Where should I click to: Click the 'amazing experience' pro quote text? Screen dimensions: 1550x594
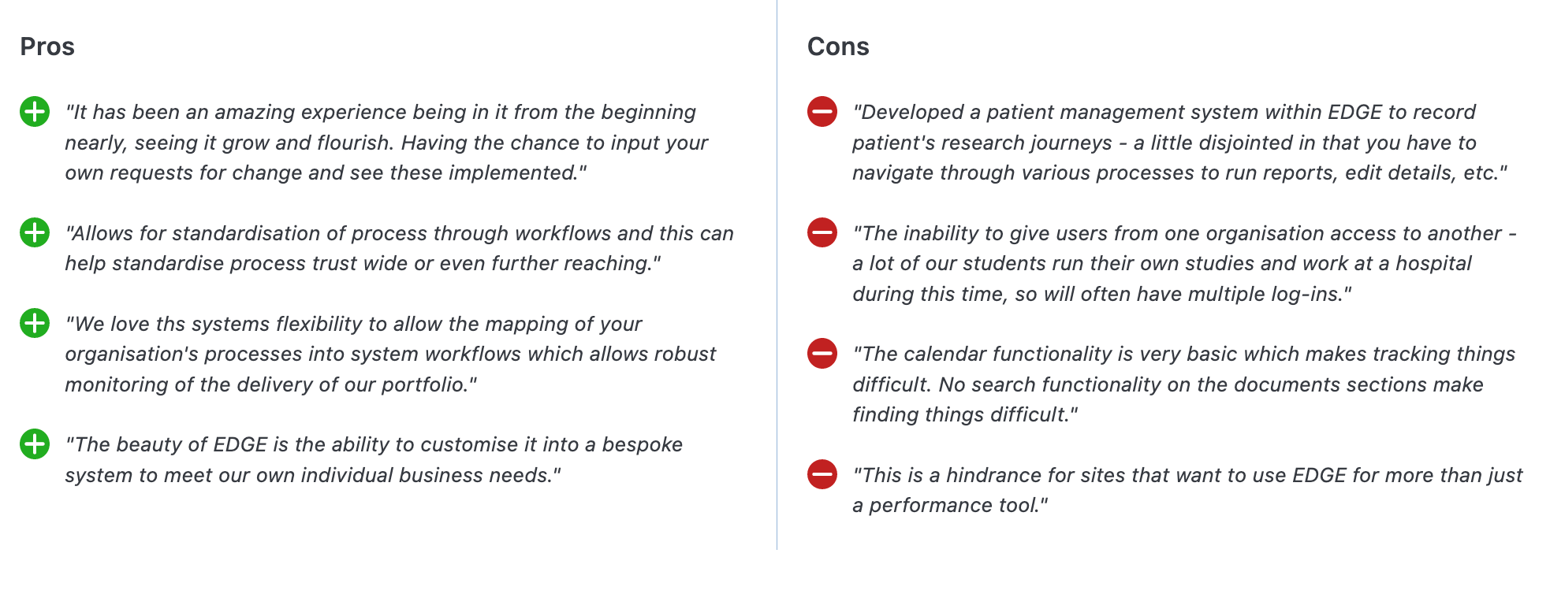386,143
